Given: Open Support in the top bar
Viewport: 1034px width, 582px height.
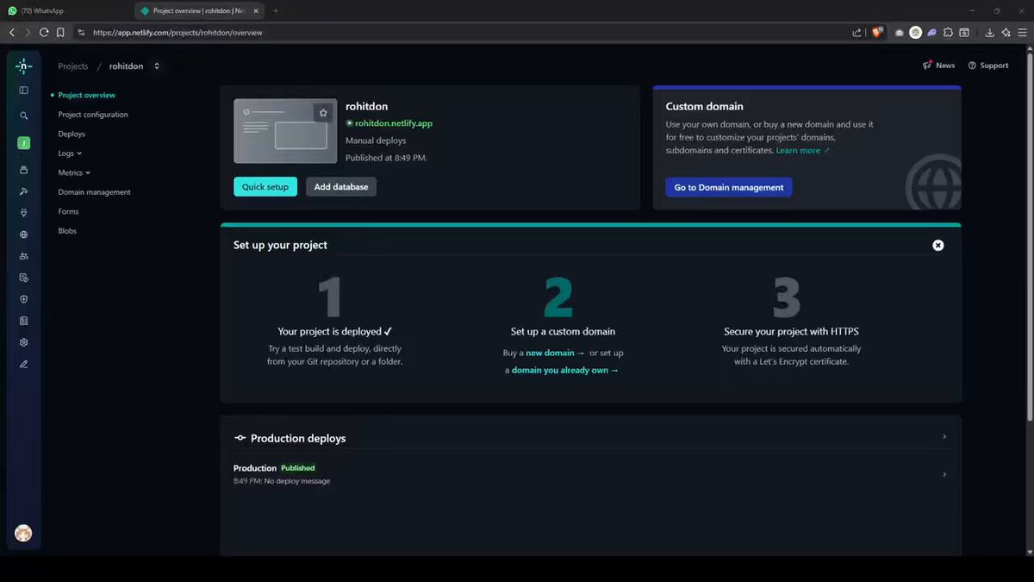Looking at the screenshot, I should point(988,66).
